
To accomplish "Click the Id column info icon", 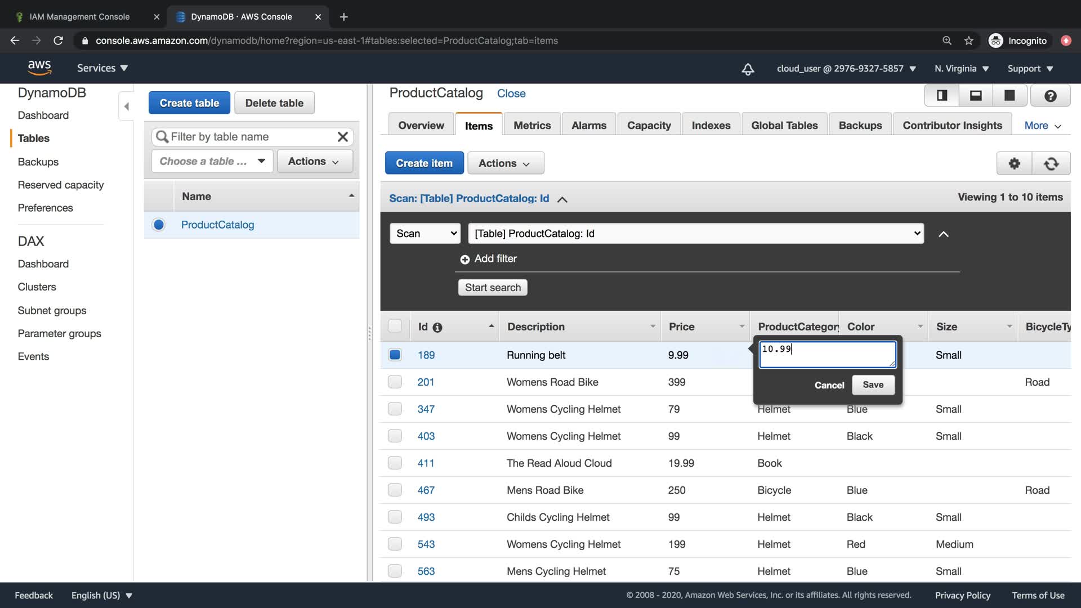I will pyautogui.click(x=437, y=327).
